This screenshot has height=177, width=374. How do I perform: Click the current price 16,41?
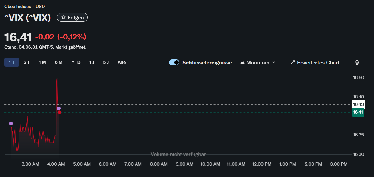point(18,37)
